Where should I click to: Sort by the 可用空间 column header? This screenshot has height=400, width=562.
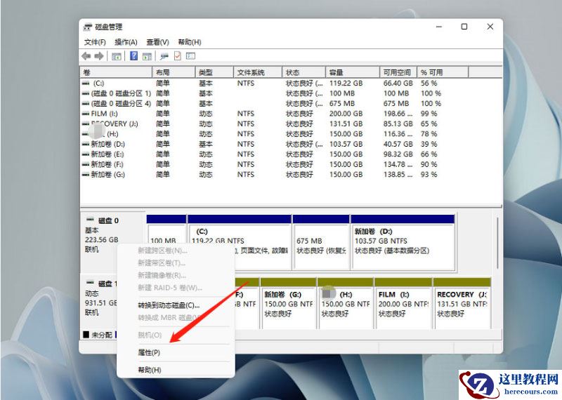pos(398,72)
